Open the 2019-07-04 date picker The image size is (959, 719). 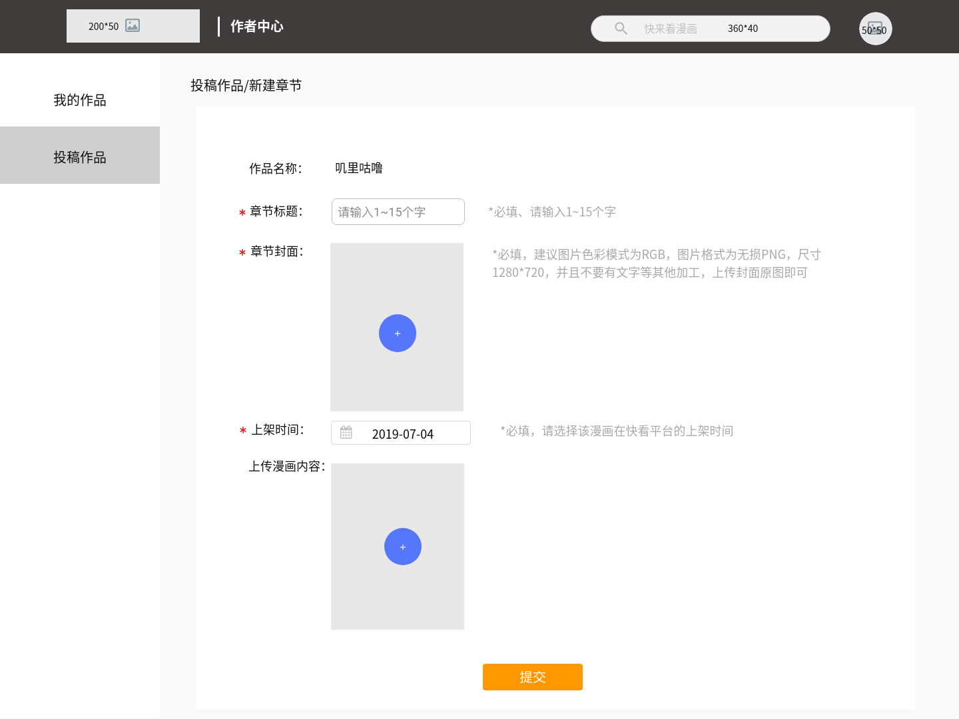point(402,433)
